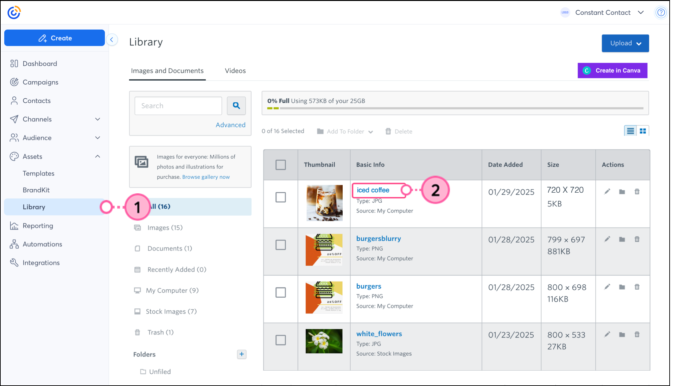
Task: Select the iced coffee row checkbox
Action: pos(280,197)
